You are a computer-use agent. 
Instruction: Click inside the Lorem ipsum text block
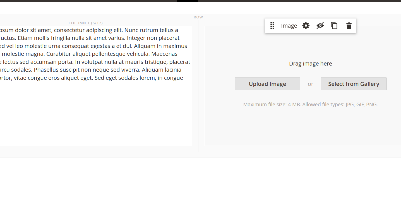pos(92,54)
